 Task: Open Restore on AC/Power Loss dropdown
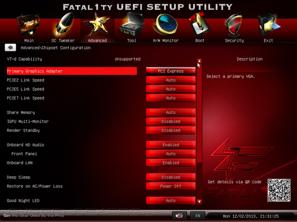pos(171,186)
